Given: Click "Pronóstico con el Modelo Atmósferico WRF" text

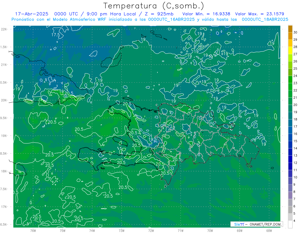Looking at the screenshot, I should coord(59,19).
